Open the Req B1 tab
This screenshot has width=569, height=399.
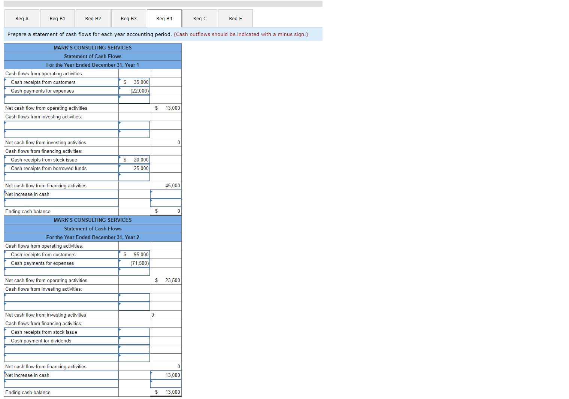pos(57,18)
